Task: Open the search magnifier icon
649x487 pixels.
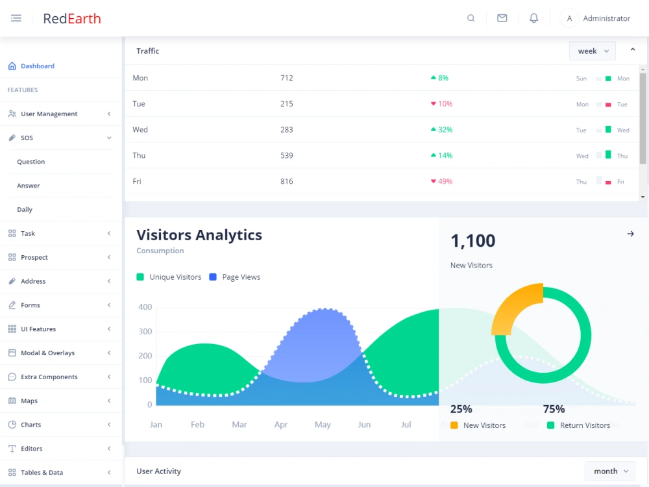Action: coord(471,18)
